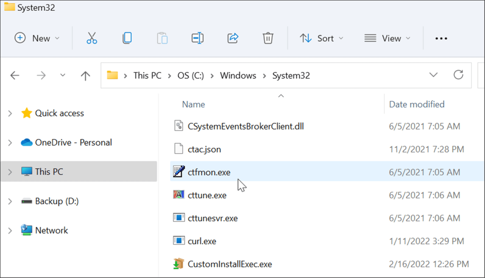Expand the Quick access tree node
Screen dimensions: 485x278
tap(10, 113)
